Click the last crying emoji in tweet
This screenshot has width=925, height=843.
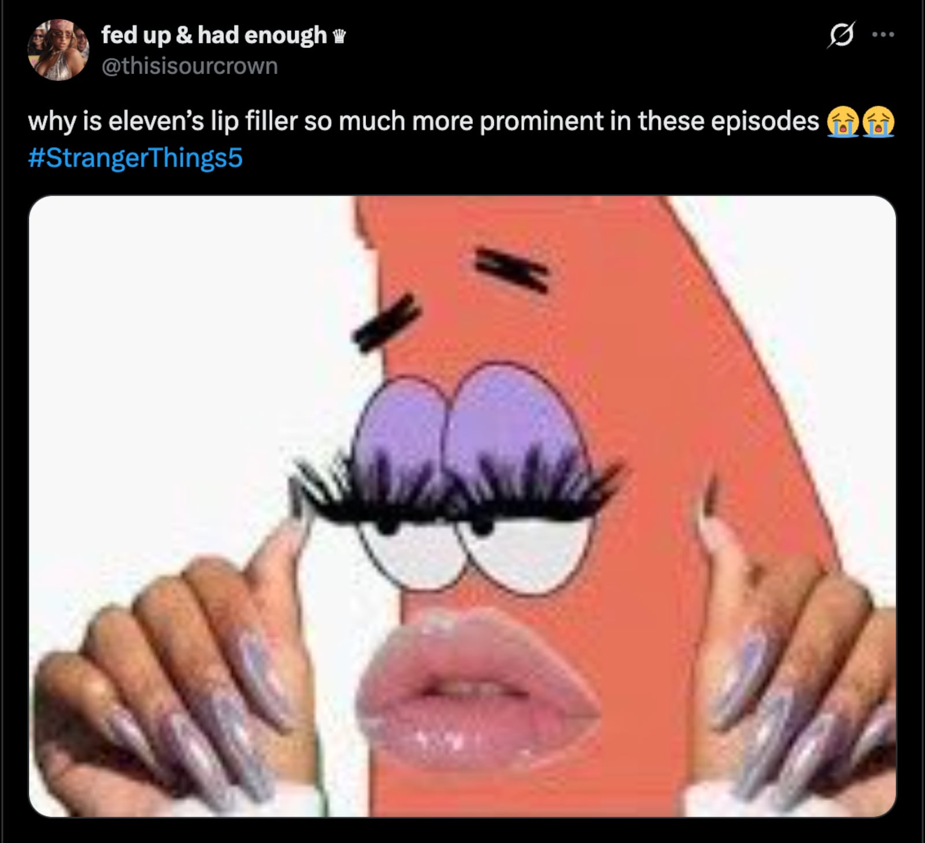pyautogui.click(x=878, y=122)
